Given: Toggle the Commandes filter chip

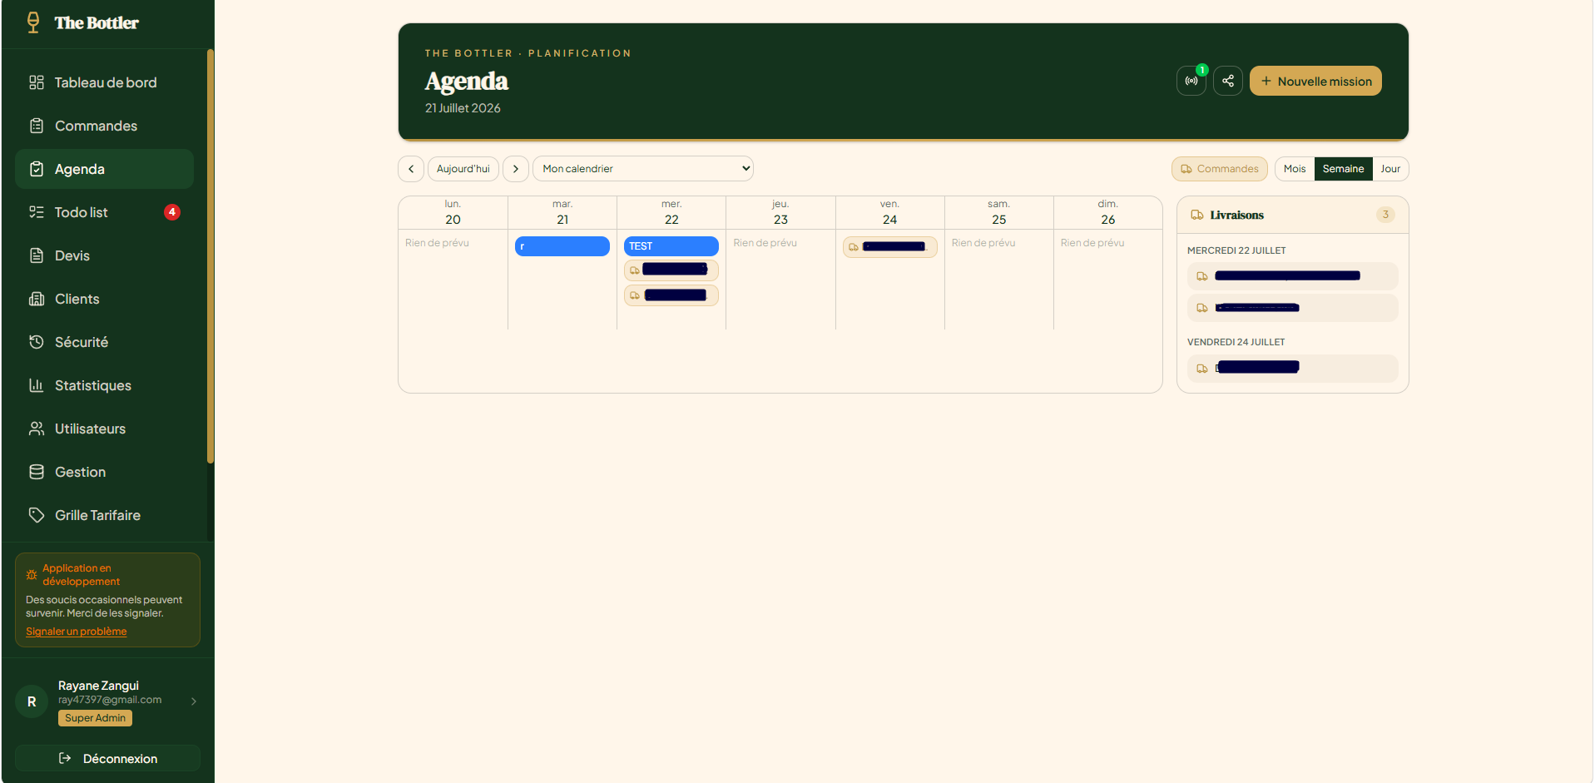Looking at the screenshot, I should [x=1220, y=169].
